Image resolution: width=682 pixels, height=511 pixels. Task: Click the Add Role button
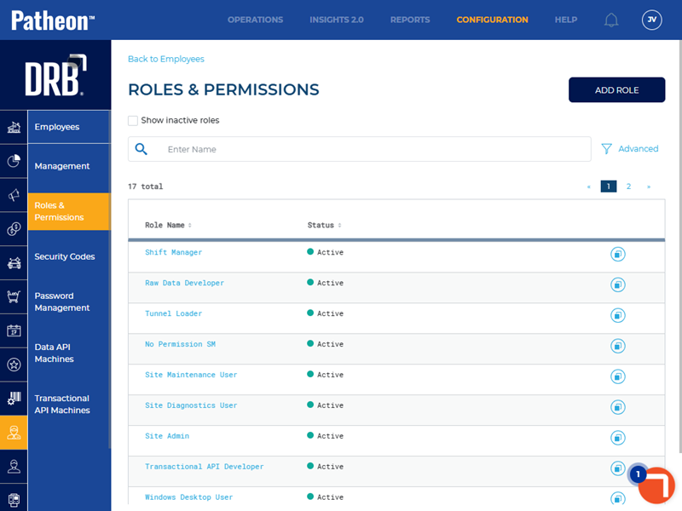coord(616,90)
